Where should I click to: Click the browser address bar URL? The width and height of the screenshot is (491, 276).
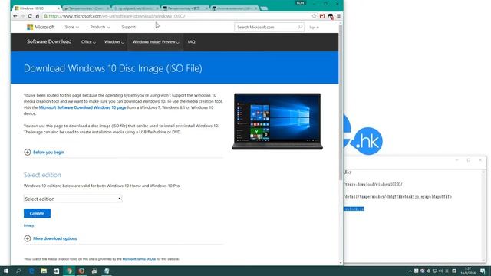(x=117, y=16)
